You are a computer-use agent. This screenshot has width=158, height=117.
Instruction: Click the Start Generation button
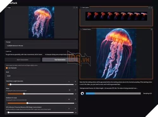22,60
